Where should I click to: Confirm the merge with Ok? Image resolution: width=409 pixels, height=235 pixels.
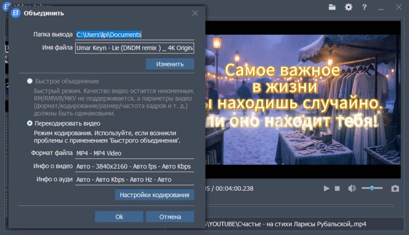point(119,217)
